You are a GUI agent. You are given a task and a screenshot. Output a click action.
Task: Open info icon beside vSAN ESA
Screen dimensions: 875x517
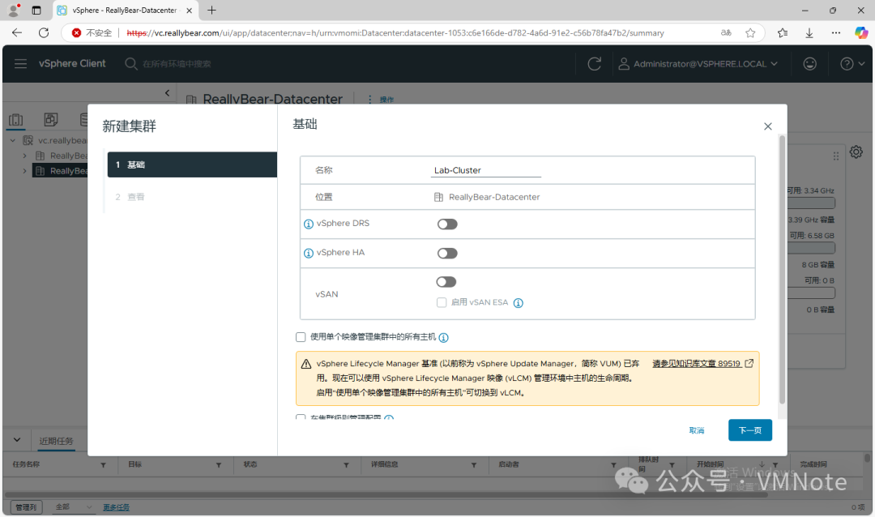[x=518, y=303]
